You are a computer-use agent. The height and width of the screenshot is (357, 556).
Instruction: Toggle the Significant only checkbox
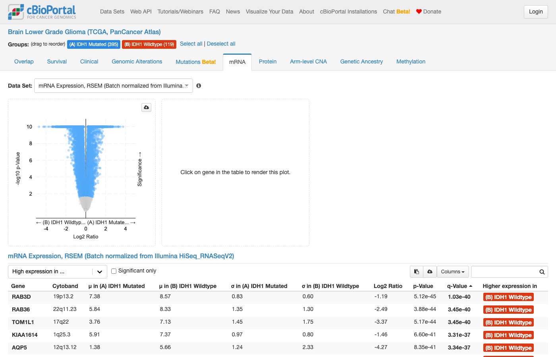point(114,271)
